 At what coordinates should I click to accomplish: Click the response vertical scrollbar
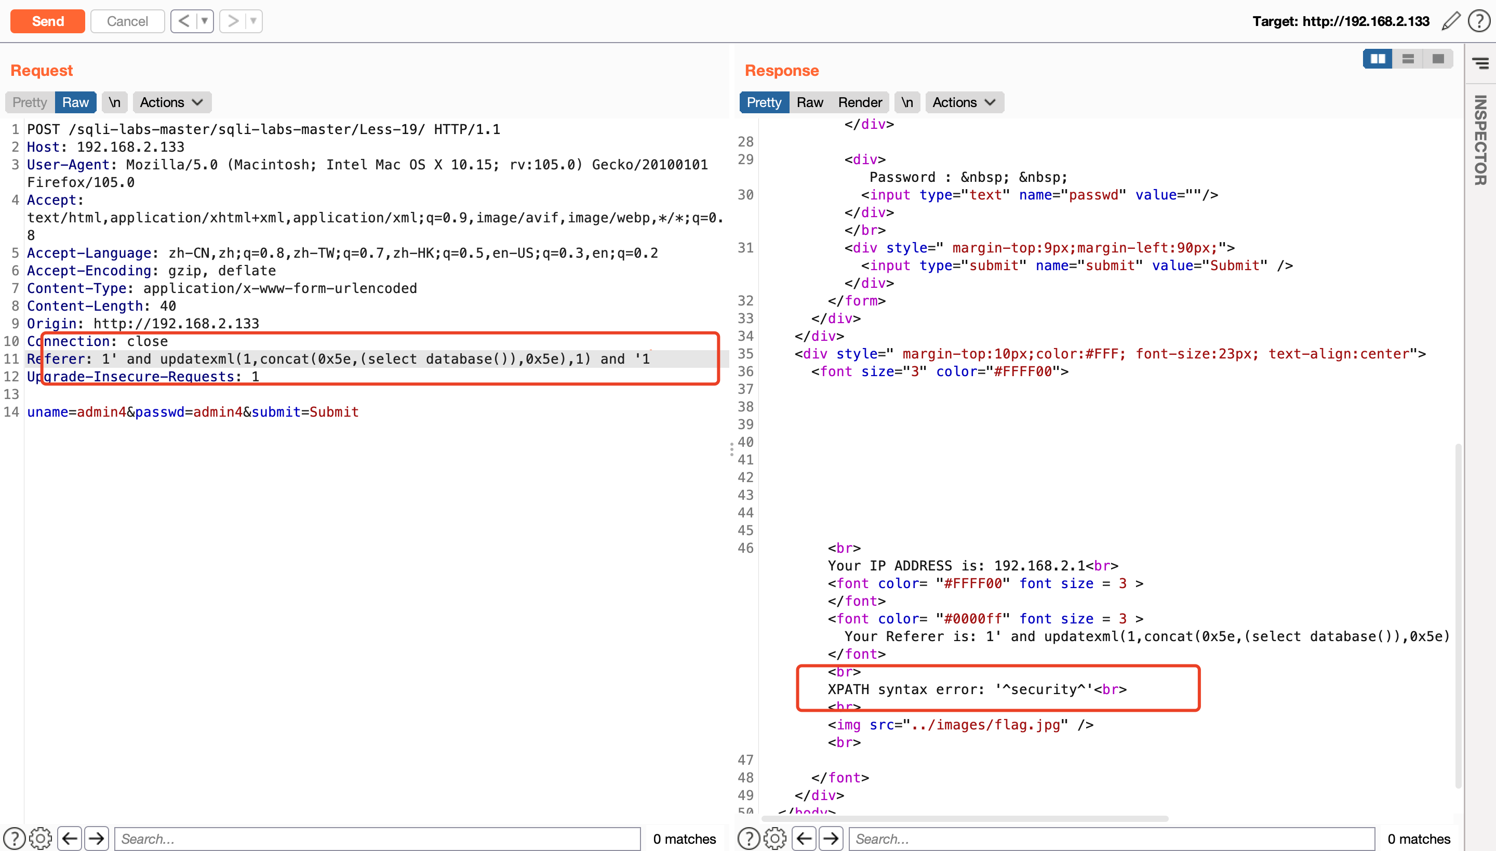pos(1458,616)
